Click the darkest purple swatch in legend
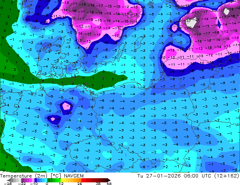The height and width of the screenshot is (185, 240). pos(22,180)
